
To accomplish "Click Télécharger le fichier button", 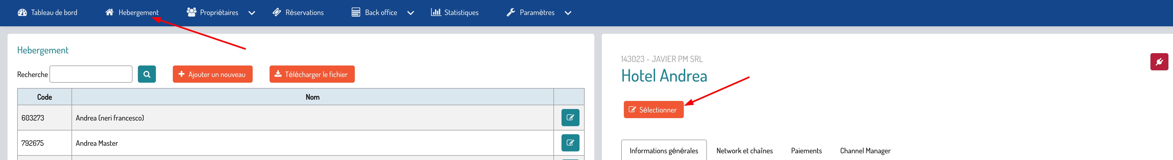I will coord(312,74).
